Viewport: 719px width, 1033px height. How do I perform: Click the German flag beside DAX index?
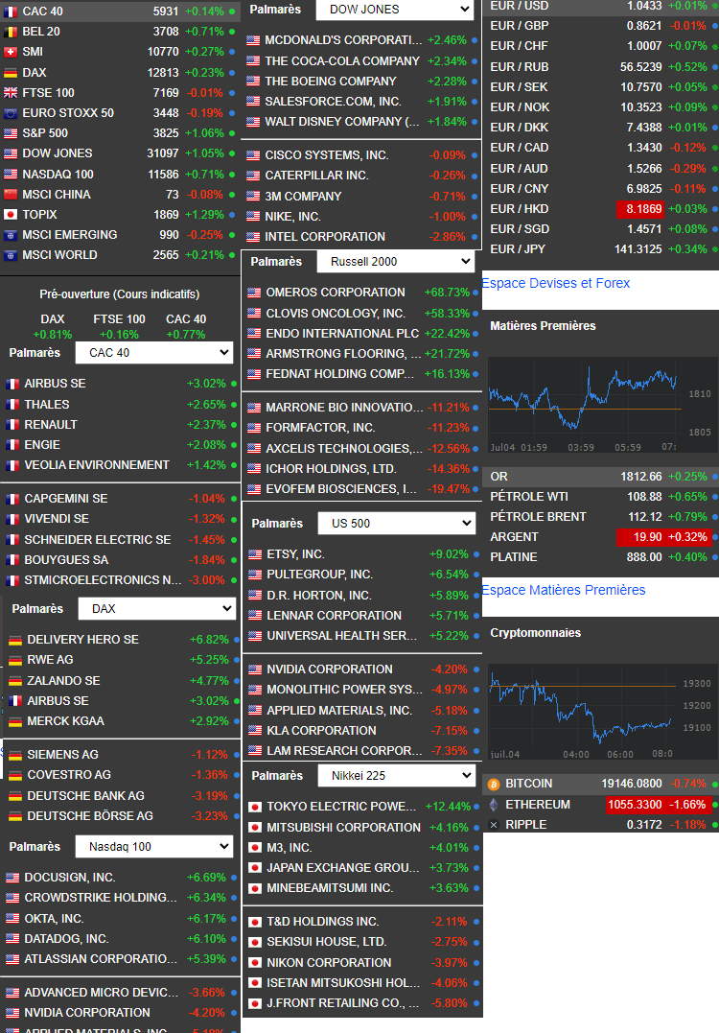click(11, 73)
